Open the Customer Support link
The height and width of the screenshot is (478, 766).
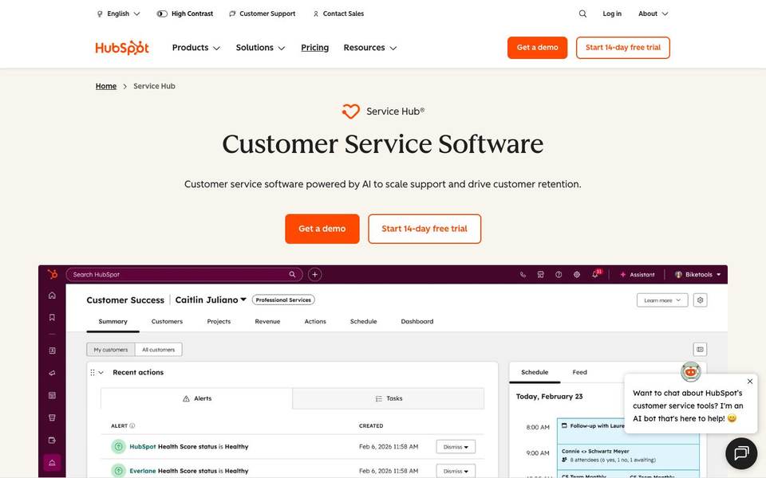click(x=263, y=14)
